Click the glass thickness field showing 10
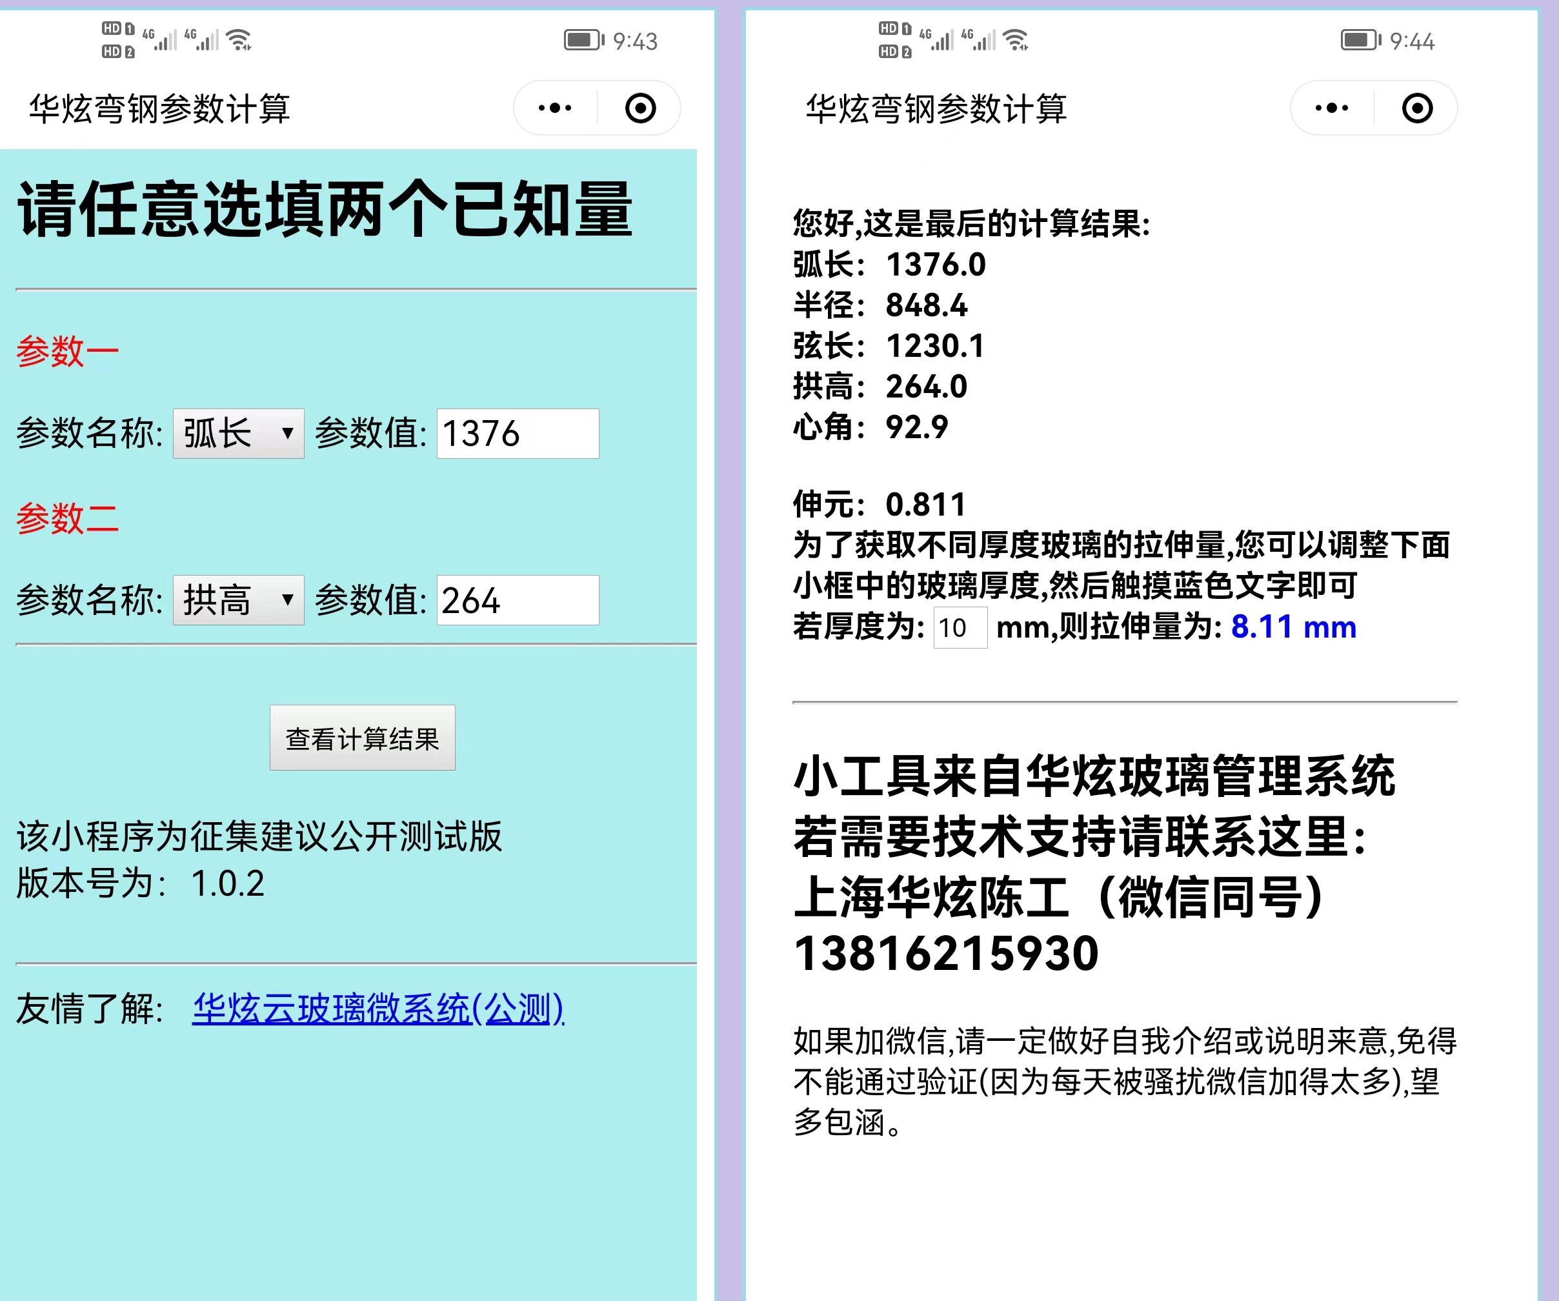The height and width of the screenshot is (1301, 1559). [960, 627]
